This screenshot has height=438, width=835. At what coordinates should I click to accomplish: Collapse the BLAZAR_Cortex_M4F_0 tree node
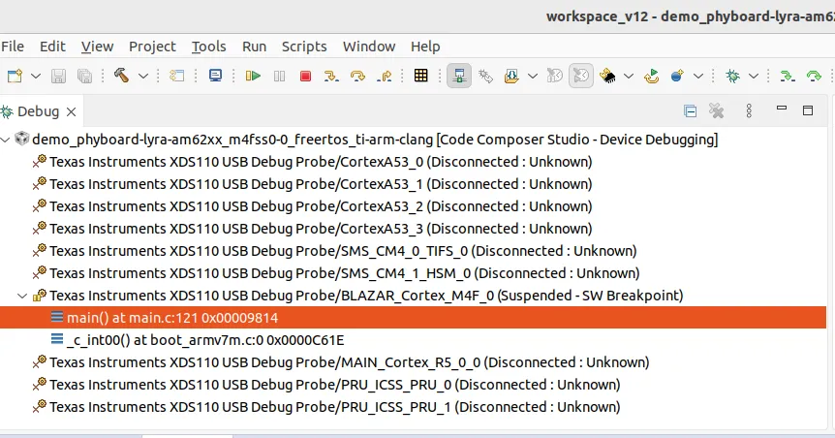tap(23, 296)
